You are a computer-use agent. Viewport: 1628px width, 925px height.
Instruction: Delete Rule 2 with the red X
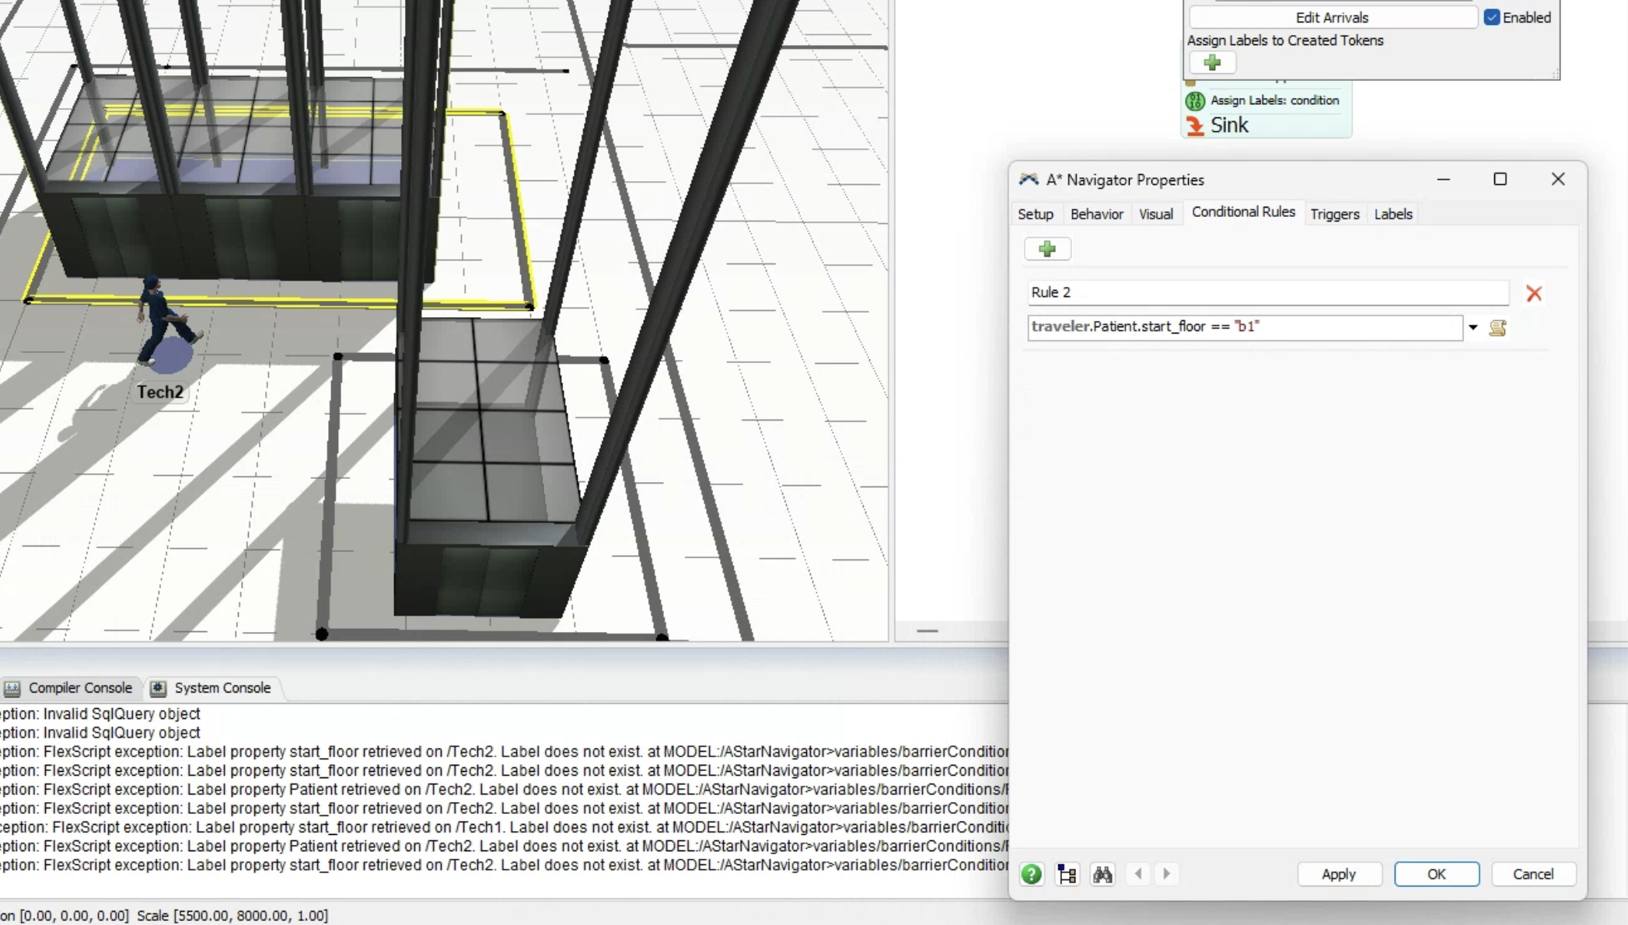coord(1533,294)
